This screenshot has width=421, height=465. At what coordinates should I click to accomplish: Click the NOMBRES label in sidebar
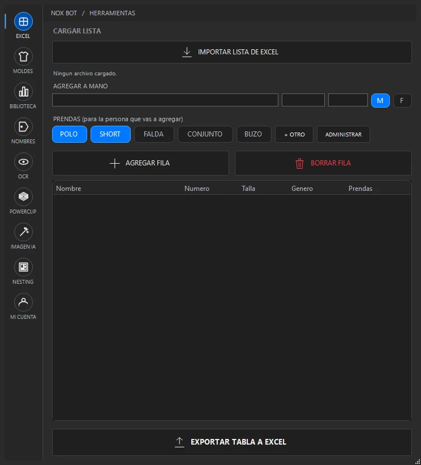tap(23, 142)
